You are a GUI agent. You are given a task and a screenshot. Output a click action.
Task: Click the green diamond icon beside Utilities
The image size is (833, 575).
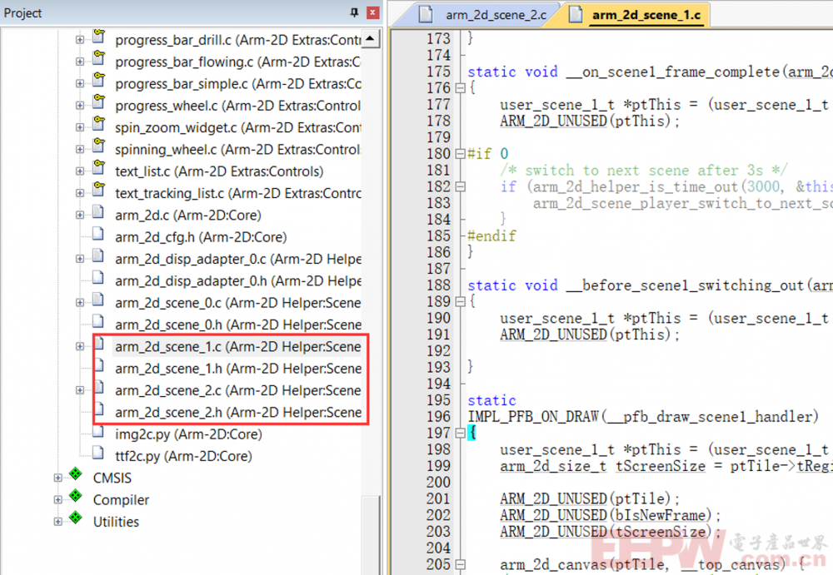[x=76, y=517]
